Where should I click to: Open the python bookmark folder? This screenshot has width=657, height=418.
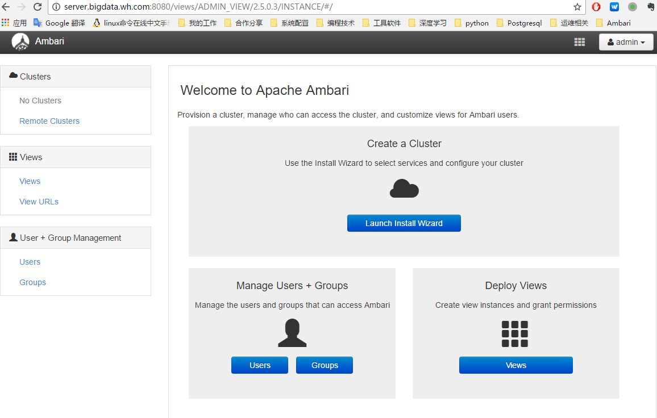(x=472, y=23)
